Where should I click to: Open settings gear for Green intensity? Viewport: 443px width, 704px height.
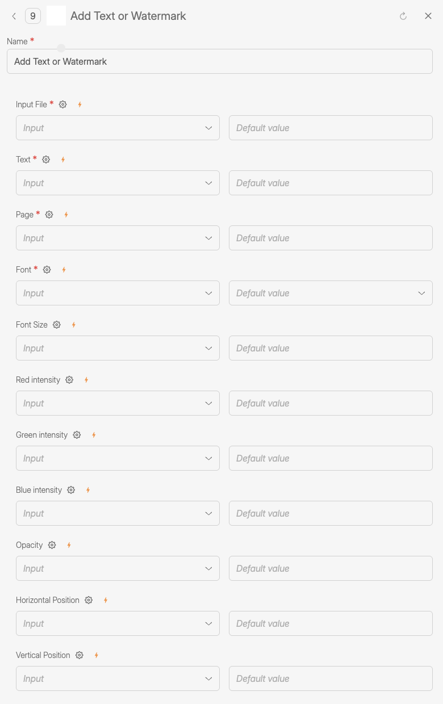pyautogui.click(x=77, y=435)
